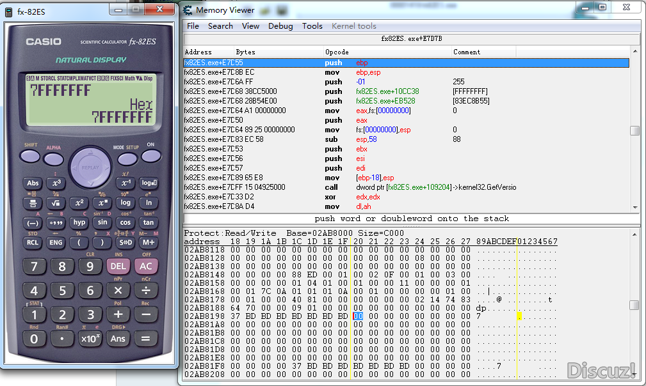Select the highlighted 00 byte at 02AB81A0

click(358, 316)
